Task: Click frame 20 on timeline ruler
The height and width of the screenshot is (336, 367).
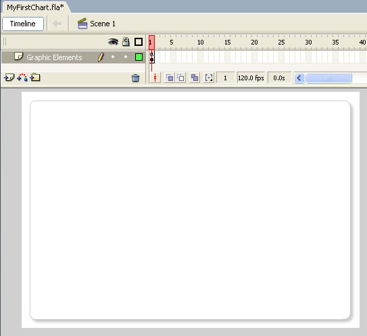Action: pyautogui.click(x=254, y=43)
